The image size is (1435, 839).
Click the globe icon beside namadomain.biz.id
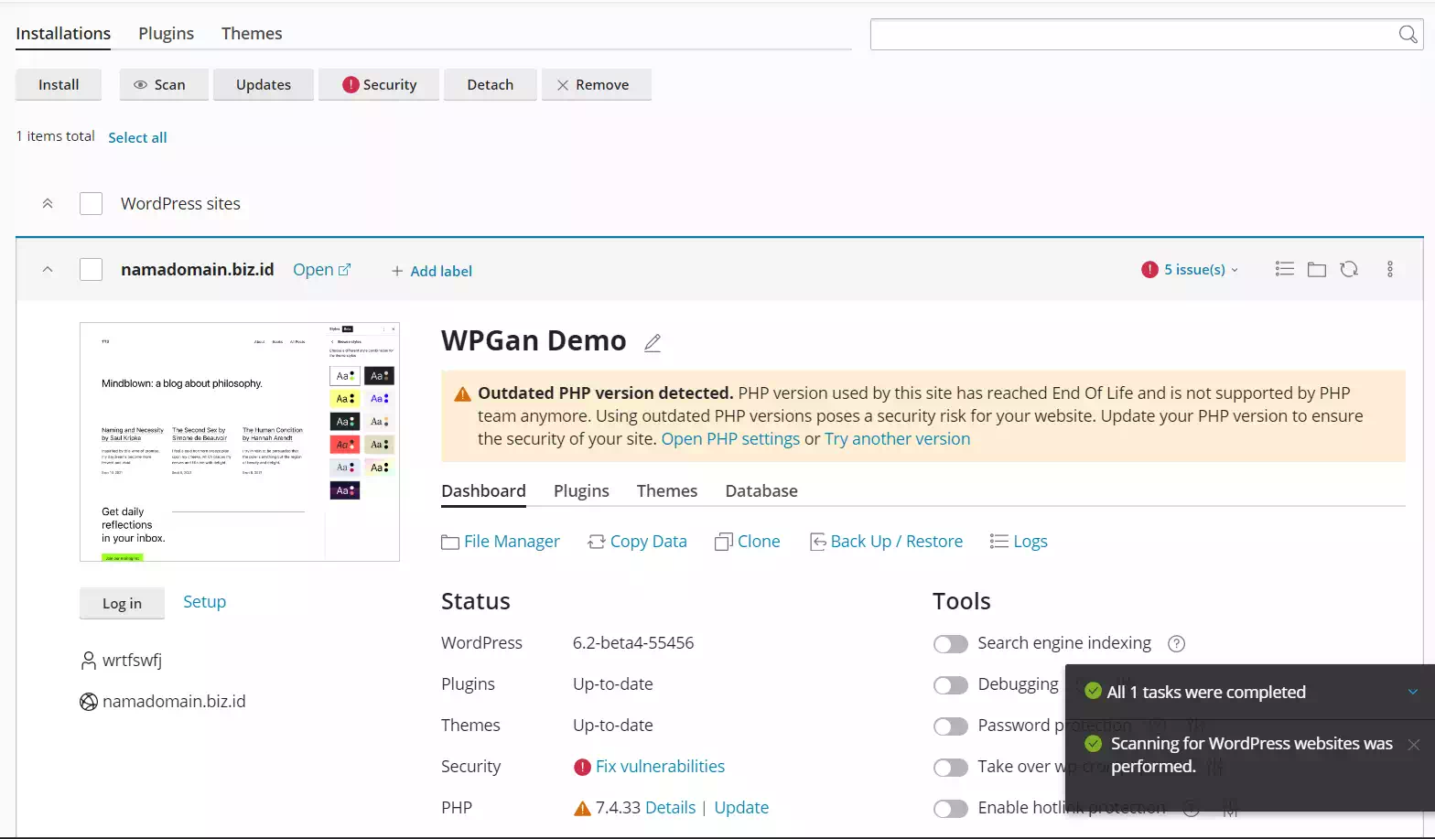pyautogui.click(x=89, y=702)
